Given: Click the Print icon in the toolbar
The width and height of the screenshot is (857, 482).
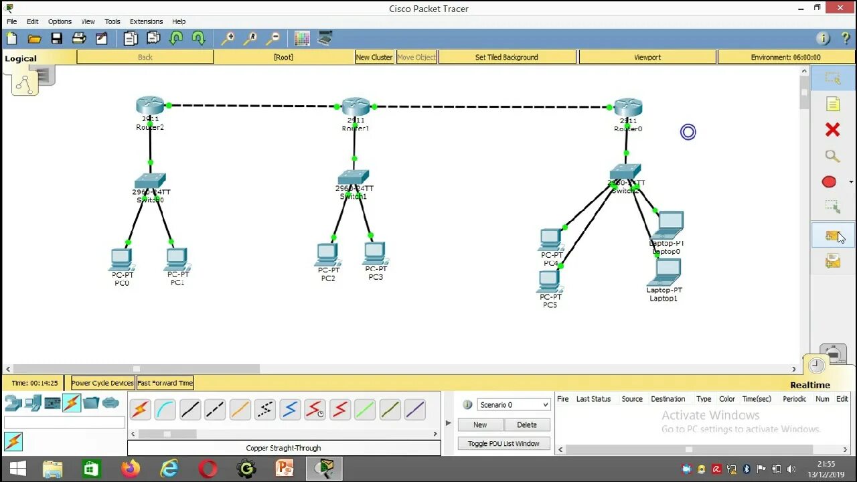Looking at the screenshot, I should 79,38.
